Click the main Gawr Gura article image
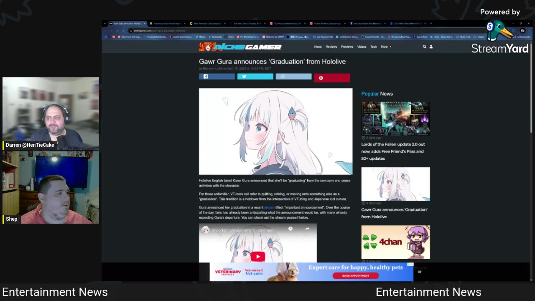 pyautogui.click(x=275, y=131)
